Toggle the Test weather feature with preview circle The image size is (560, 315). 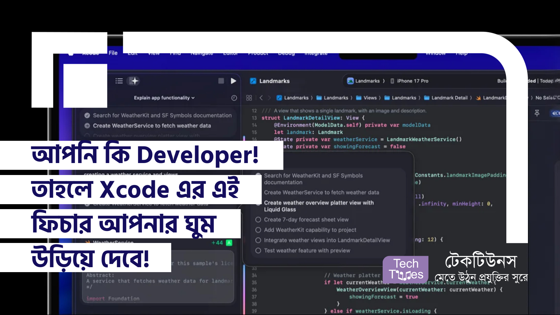[258, 251]
